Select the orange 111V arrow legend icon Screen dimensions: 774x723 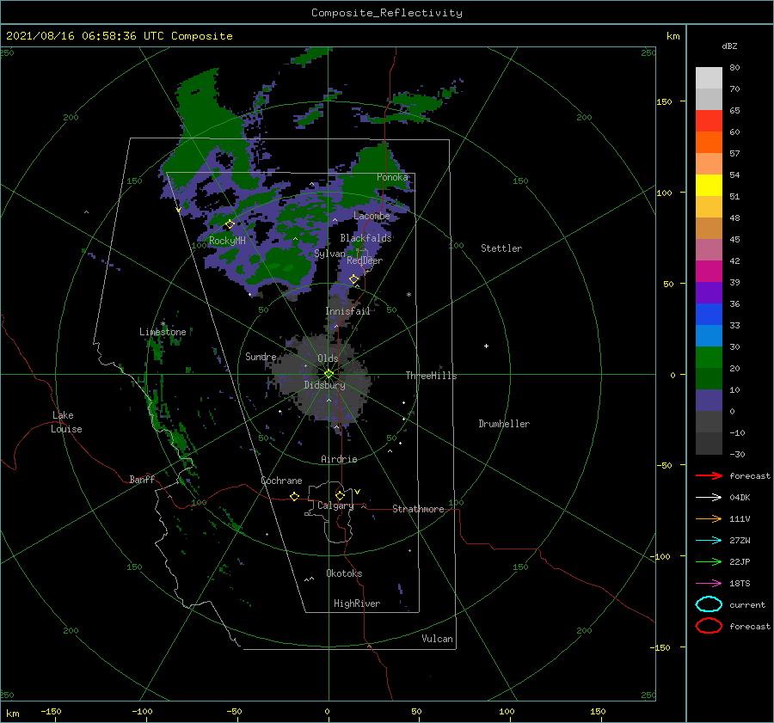point(709,518)
